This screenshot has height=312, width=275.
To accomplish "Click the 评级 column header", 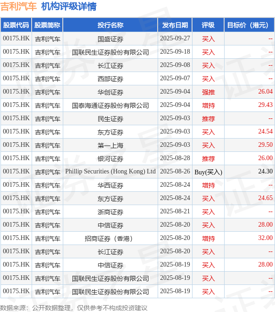I will tap(208, 25).
